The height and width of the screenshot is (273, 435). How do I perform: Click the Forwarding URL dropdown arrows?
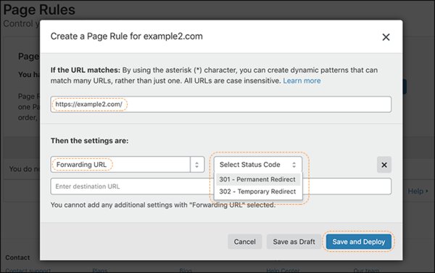[197, 164]
